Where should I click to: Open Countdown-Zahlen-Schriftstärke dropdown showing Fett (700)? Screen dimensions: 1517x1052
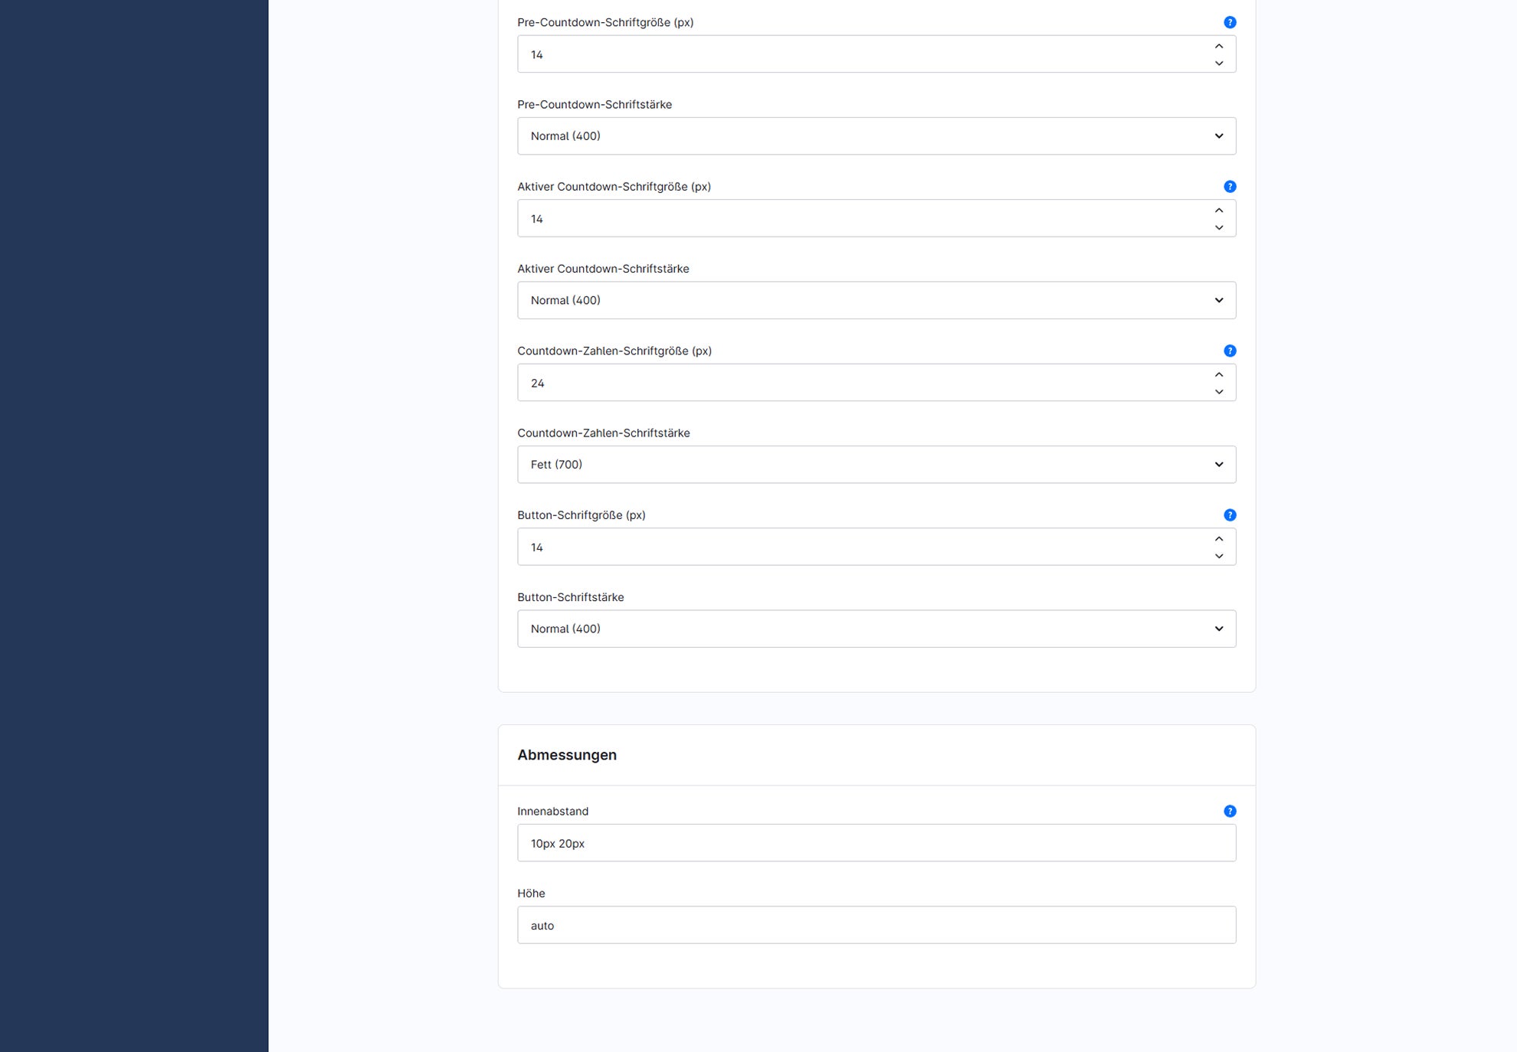click(x=876, y=465)
